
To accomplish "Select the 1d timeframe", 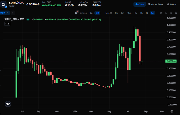I will [147, 13].
